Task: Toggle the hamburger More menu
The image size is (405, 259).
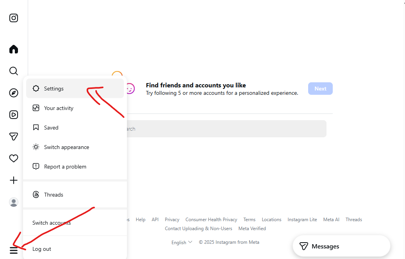Action: [14, 250]
